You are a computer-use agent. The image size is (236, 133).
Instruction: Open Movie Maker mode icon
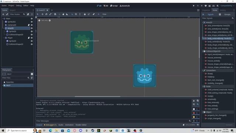pos(218,6)
